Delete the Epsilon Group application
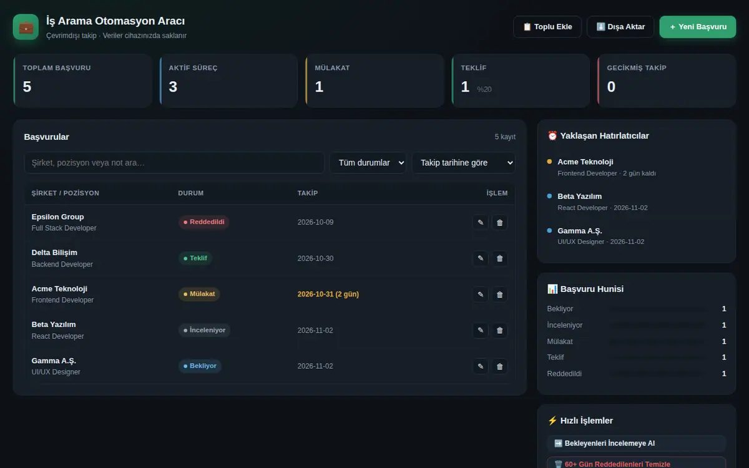This screenshot has width=749, height=468. pyautogui.click(x=500, y=222)
